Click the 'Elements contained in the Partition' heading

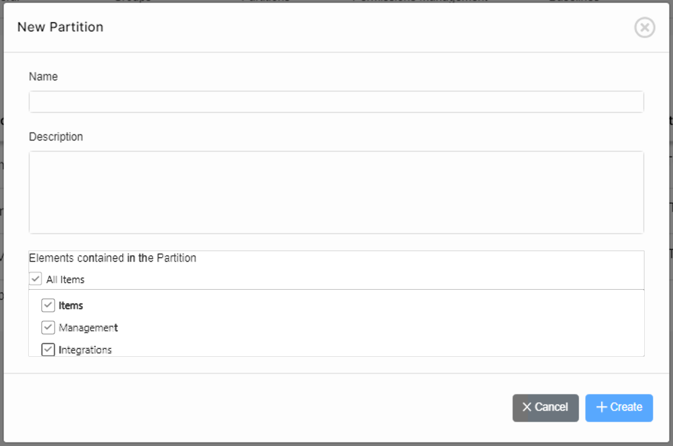pos(113,258)
